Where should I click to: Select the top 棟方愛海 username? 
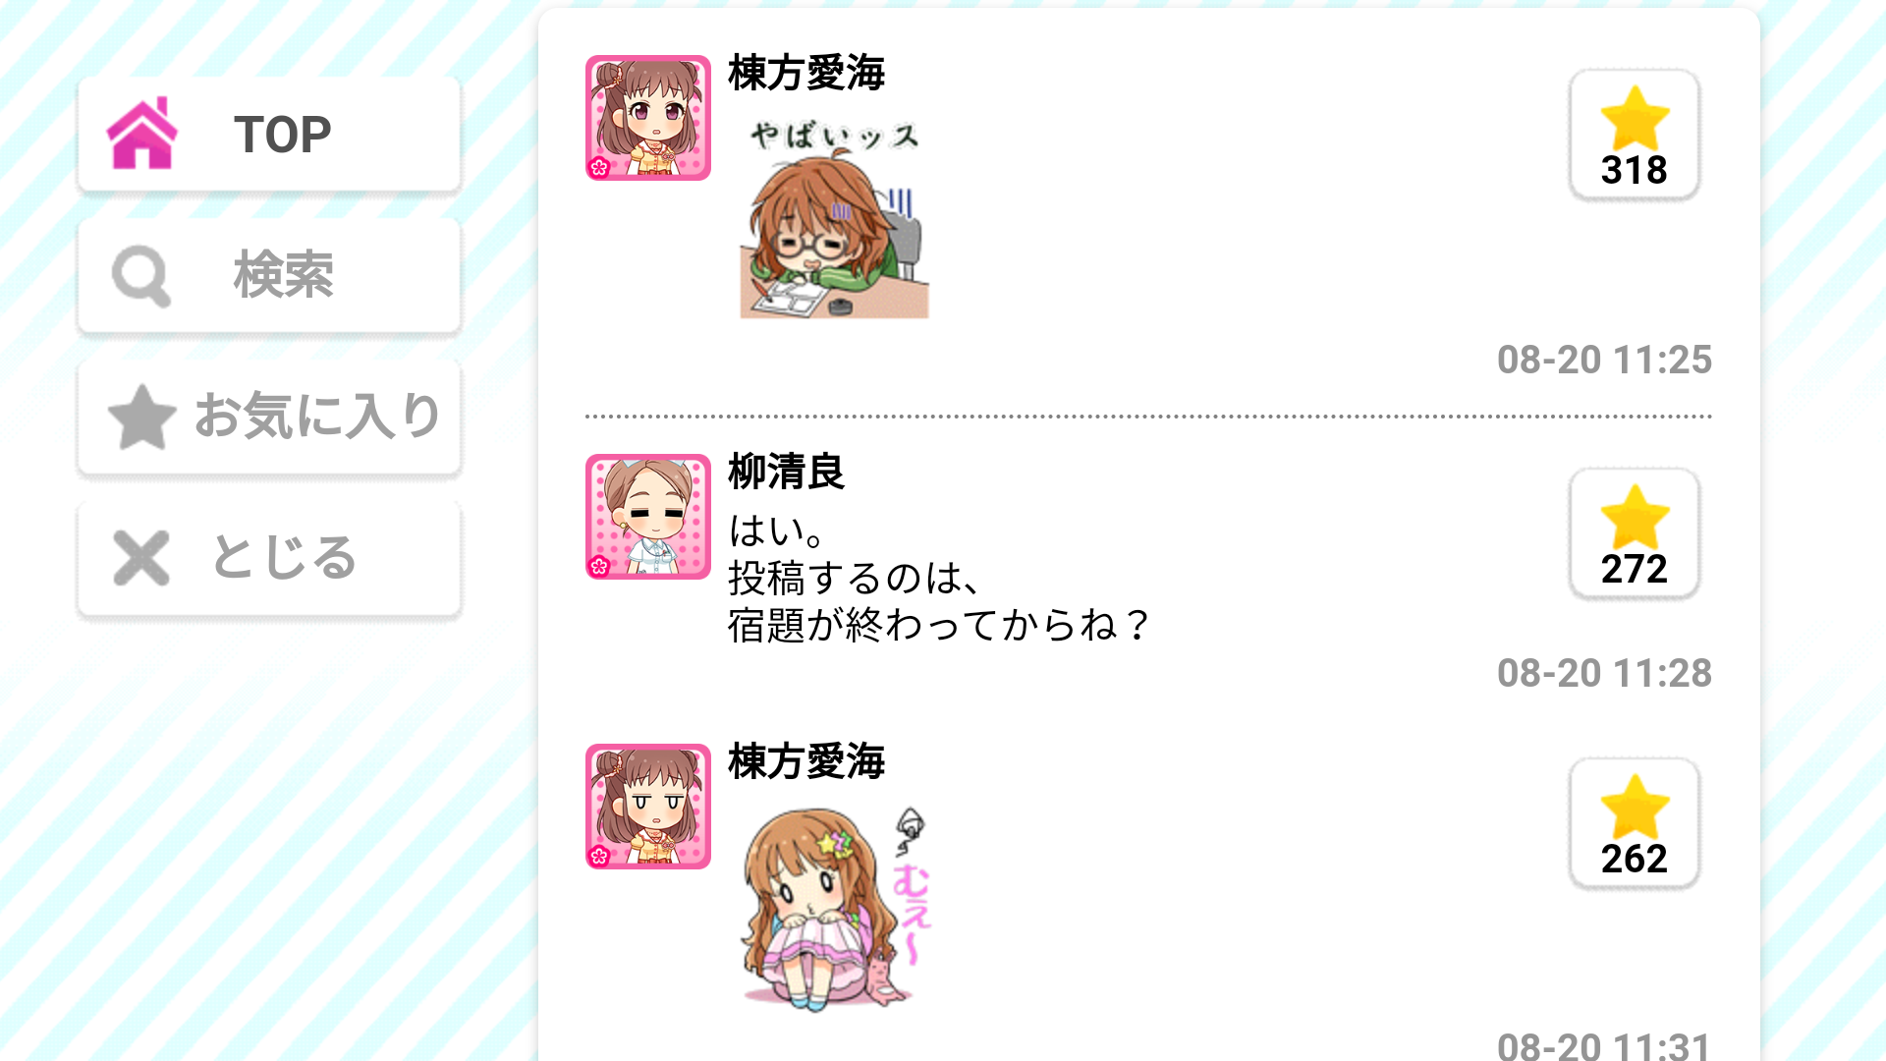click(x=806, y=74)
